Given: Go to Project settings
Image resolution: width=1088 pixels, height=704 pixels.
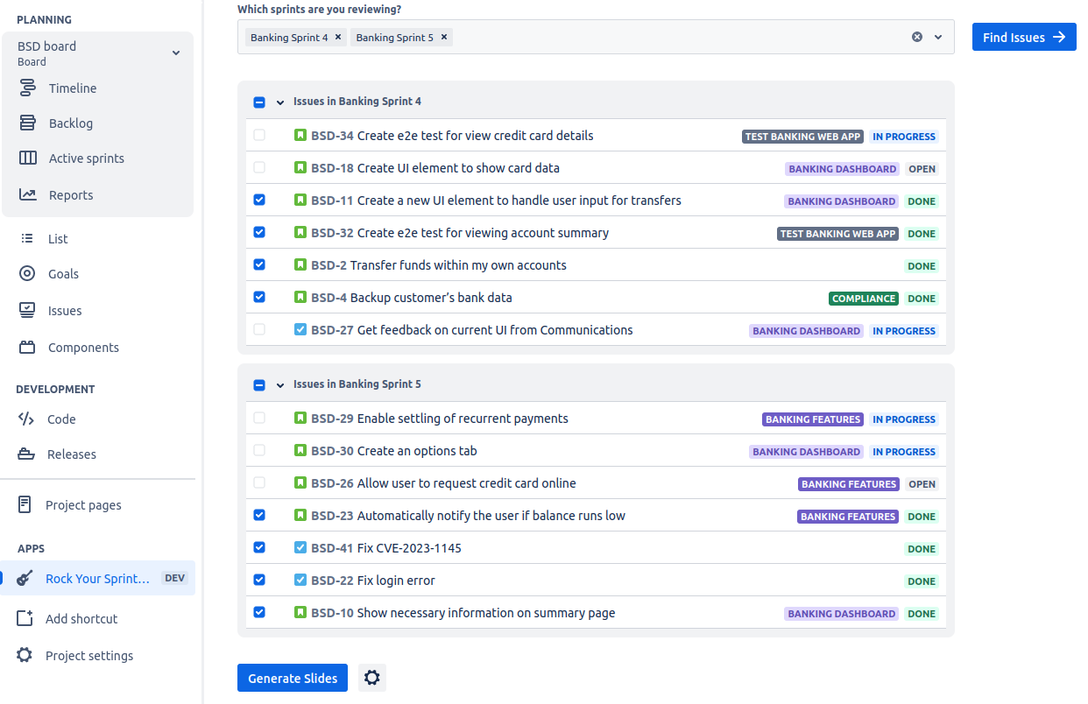Looking at the screenshot, I should (x=88, y=655).
